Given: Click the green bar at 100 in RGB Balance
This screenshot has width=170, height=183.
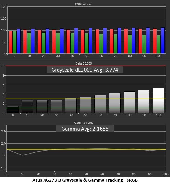Looking at the screenshot, I should [159, 44].
